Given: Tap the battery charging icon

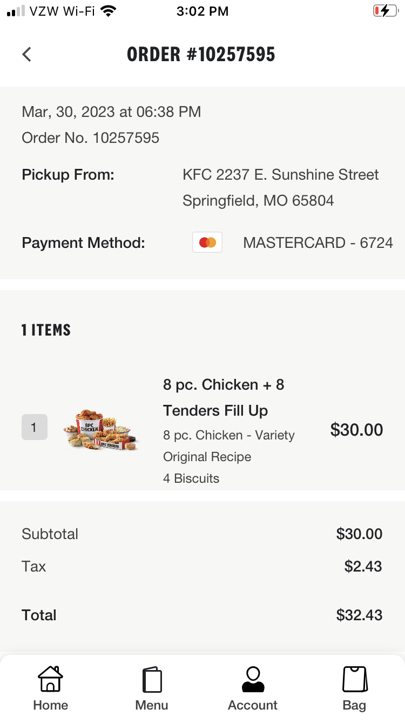Looking at the screenshot, I should point(385,11).
